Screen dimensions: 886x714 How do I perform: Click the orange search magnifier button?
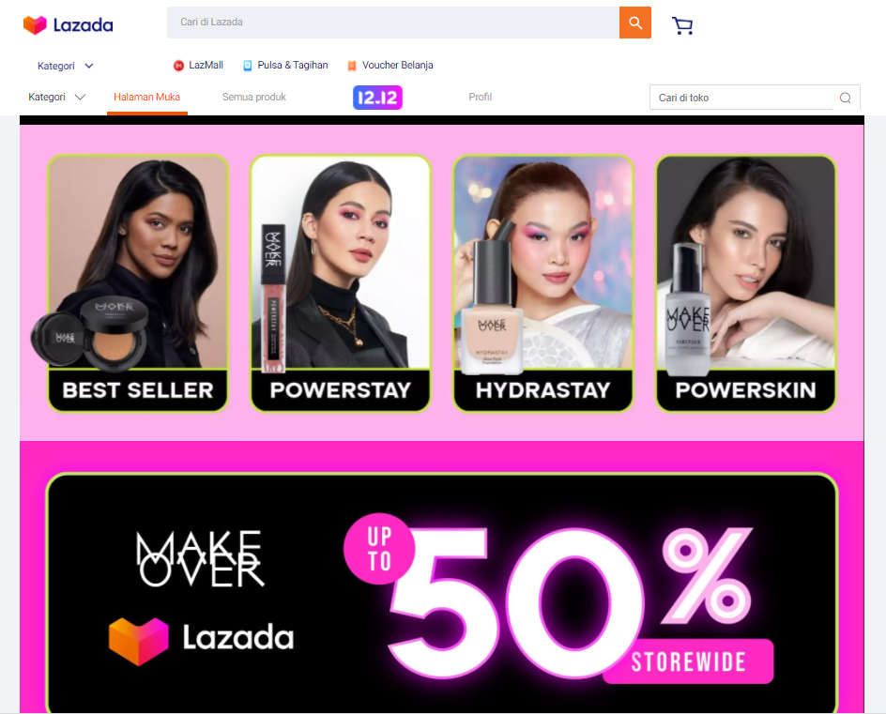coord(635,23)
